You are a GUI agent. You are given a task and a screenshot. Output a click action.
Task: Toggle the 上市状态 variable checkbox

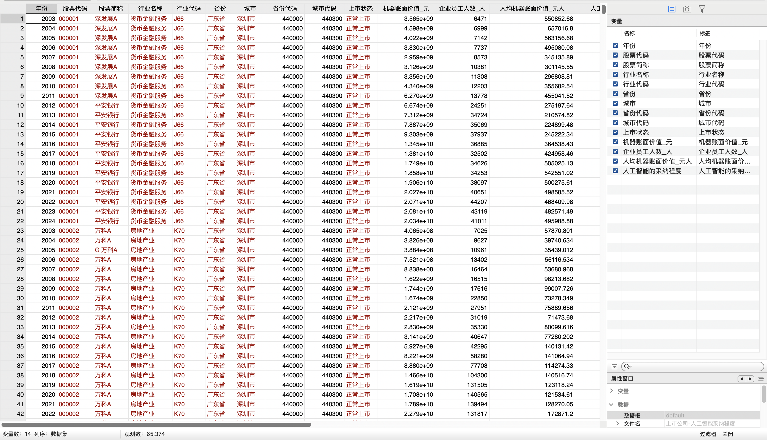(615, 132)
